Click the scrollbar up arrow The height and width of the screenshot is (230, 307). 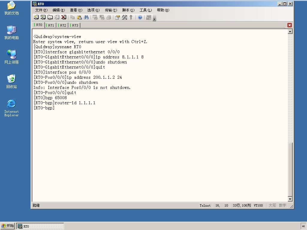coord(290,31)
